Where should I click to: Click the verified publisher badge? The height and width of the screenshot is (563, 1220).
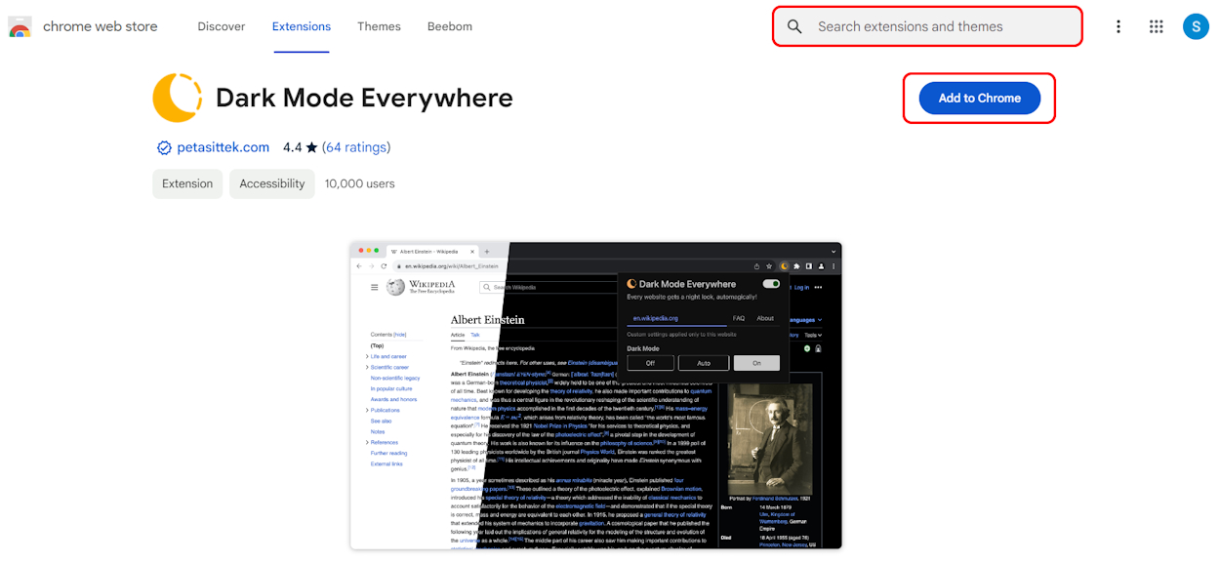click(x=164, y=147)
